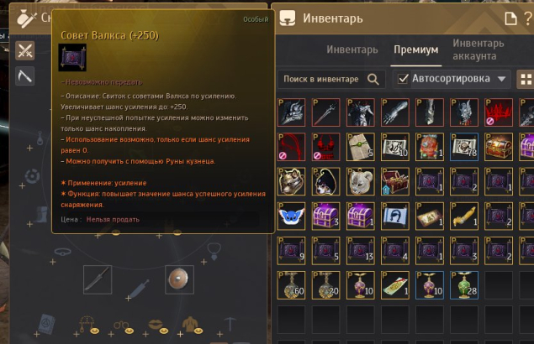
Task: Select the scroll stack with count 13
Action: tap(360, 251)
